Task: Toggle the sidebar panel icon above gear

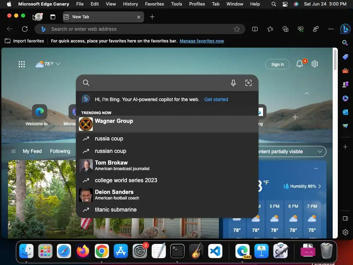Action: [x=345, y=218]
